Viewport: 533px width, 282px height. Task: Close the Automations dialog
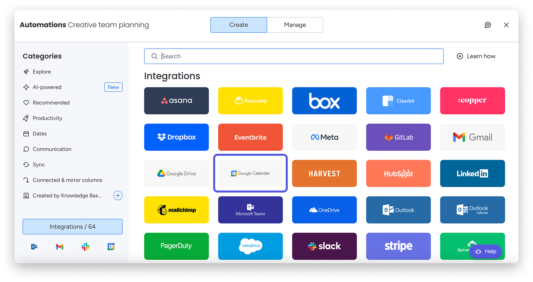point(506,25)
